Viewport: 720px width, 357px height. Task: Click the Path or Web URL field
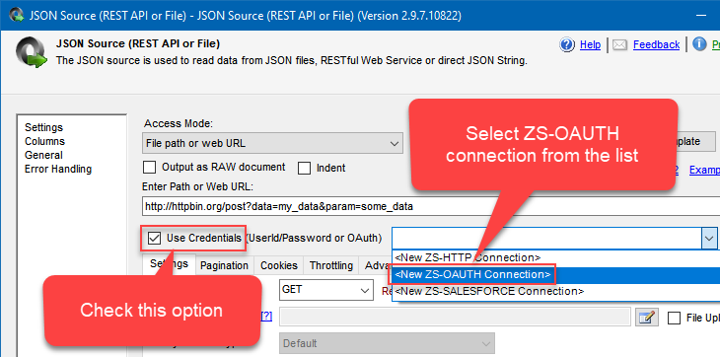pyautogui.click(x=431, y=206)
